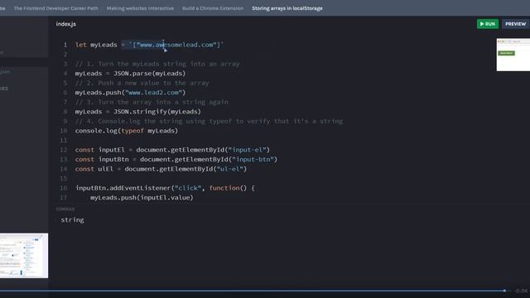
Task: Click line number 10 in the gutter
Action: [64, 131]
